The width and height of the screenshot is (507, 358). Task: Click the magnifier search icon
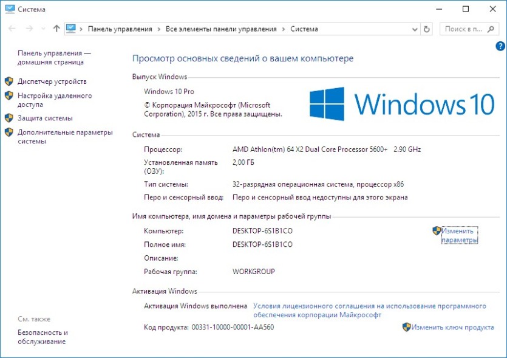[491, 29]
